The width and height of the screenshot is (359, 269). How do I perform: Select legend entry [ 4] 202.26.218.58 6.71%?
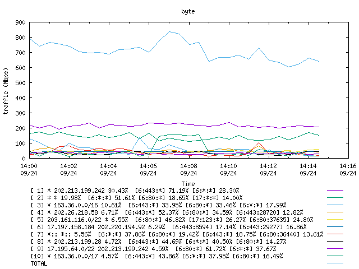[x=167, y=212]
